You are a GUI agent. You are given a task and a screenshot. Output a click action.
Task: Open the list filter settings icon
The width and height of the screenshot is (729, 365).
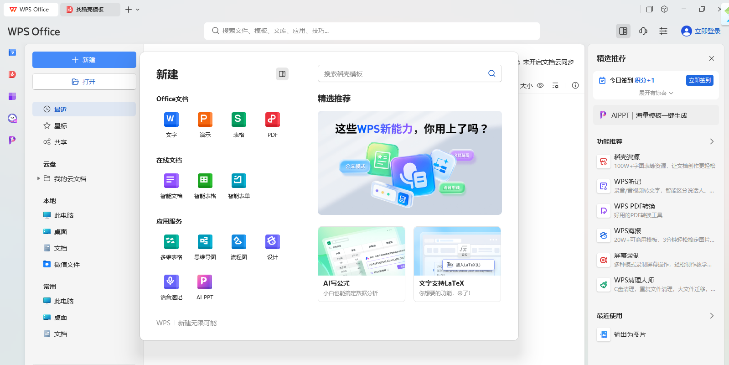pos(555,85)
